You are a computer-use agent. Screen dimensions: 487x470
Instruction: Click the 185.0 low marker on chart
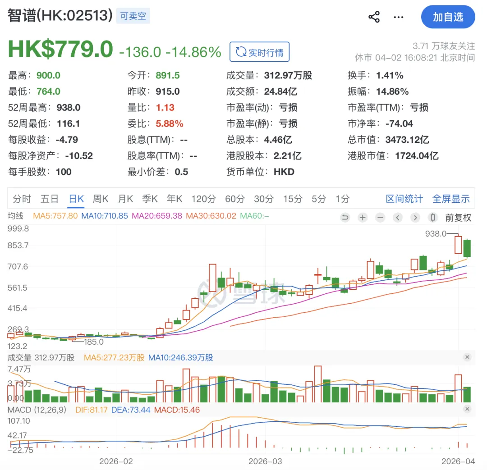[x=94, y=342]
